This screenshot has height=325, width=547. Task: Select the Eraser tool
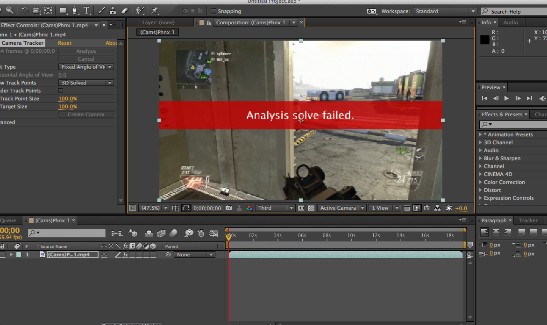(x=125, y=10)
